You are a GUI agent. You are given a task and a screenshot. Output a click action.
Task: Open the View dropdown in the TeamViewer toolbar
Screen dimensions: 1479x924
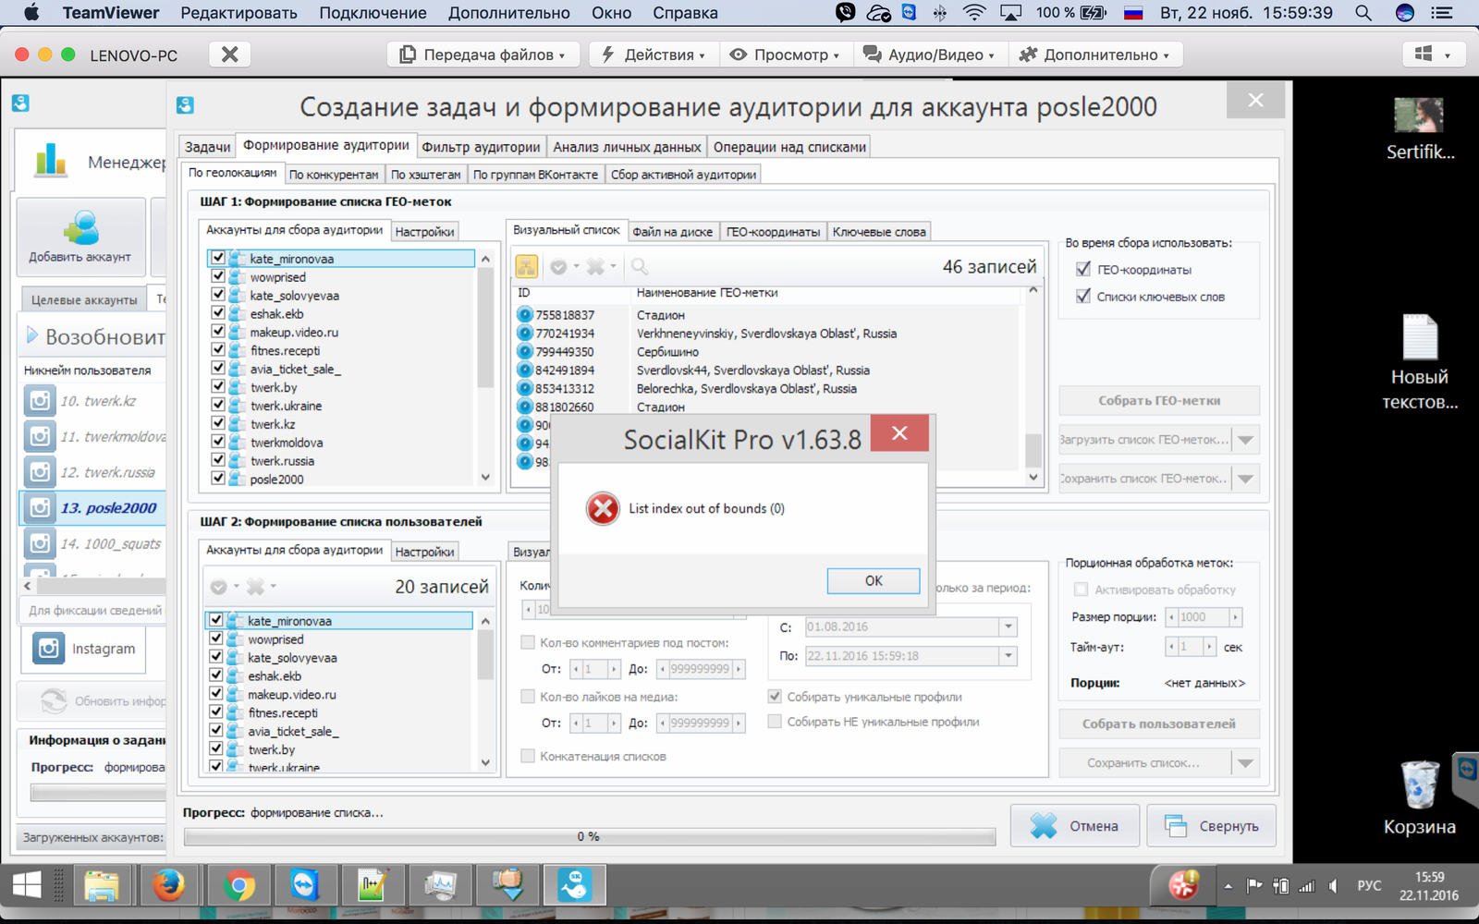[x=784, y=55]
